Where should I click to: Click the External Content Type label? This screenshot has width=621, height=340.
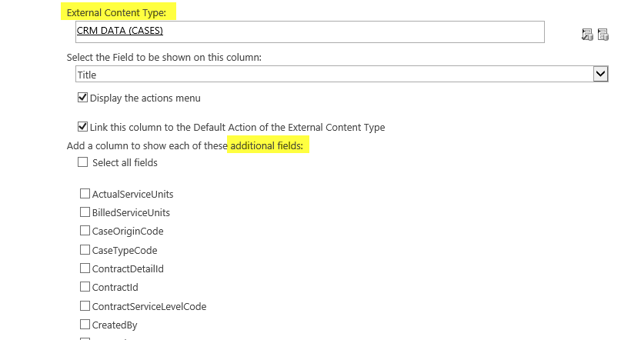pyautogui.click(x=116, y=12)
